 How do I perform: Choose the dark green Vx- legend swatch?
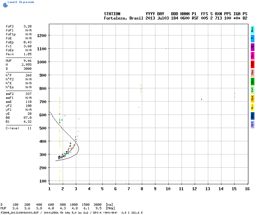pos(252,81)
